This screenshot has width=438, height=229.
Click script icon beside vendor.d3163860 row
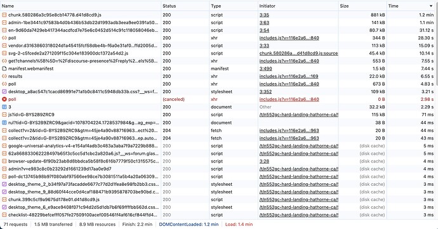[x=4, y=46]
